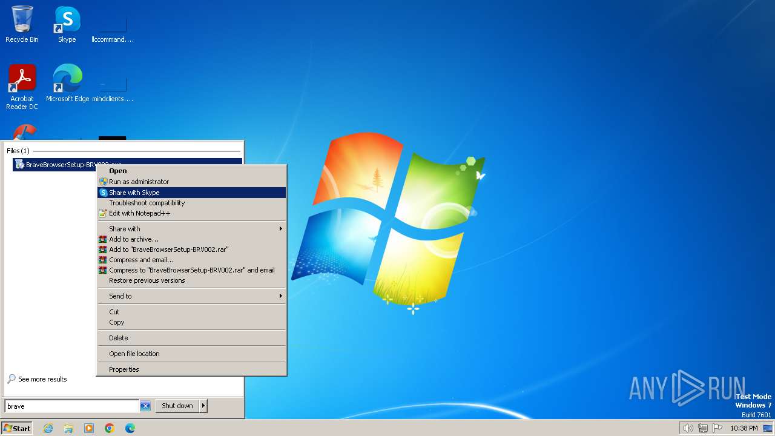Click Internet Explorer taskbar icon
Screen dimensions: 775x436
(48, 428)
